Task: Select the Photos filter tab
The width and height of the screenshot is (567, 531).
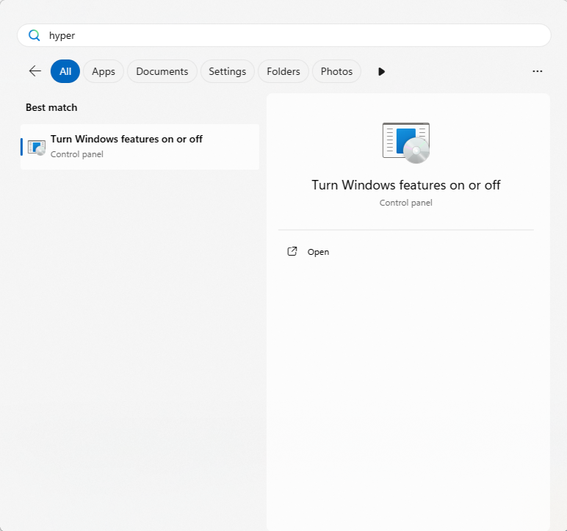Action: (x=336, y=71)
